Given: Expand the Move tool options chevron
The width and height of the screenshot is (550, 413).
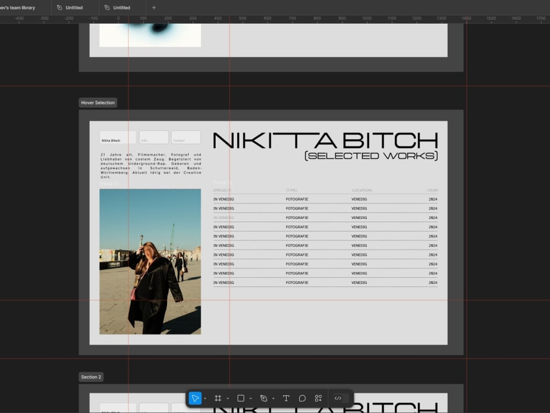Looking at the screenshot, I should coord(205,399).
